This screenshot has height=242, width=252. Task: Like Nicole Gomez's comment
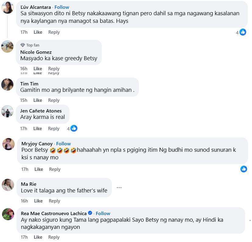37,68
